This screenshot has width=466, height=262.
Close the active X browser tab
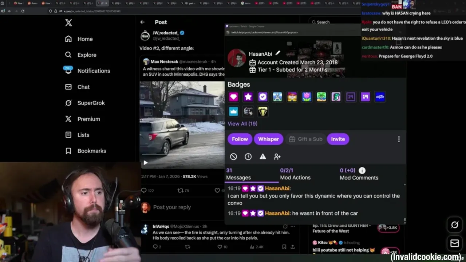click(x=106, y=3)
